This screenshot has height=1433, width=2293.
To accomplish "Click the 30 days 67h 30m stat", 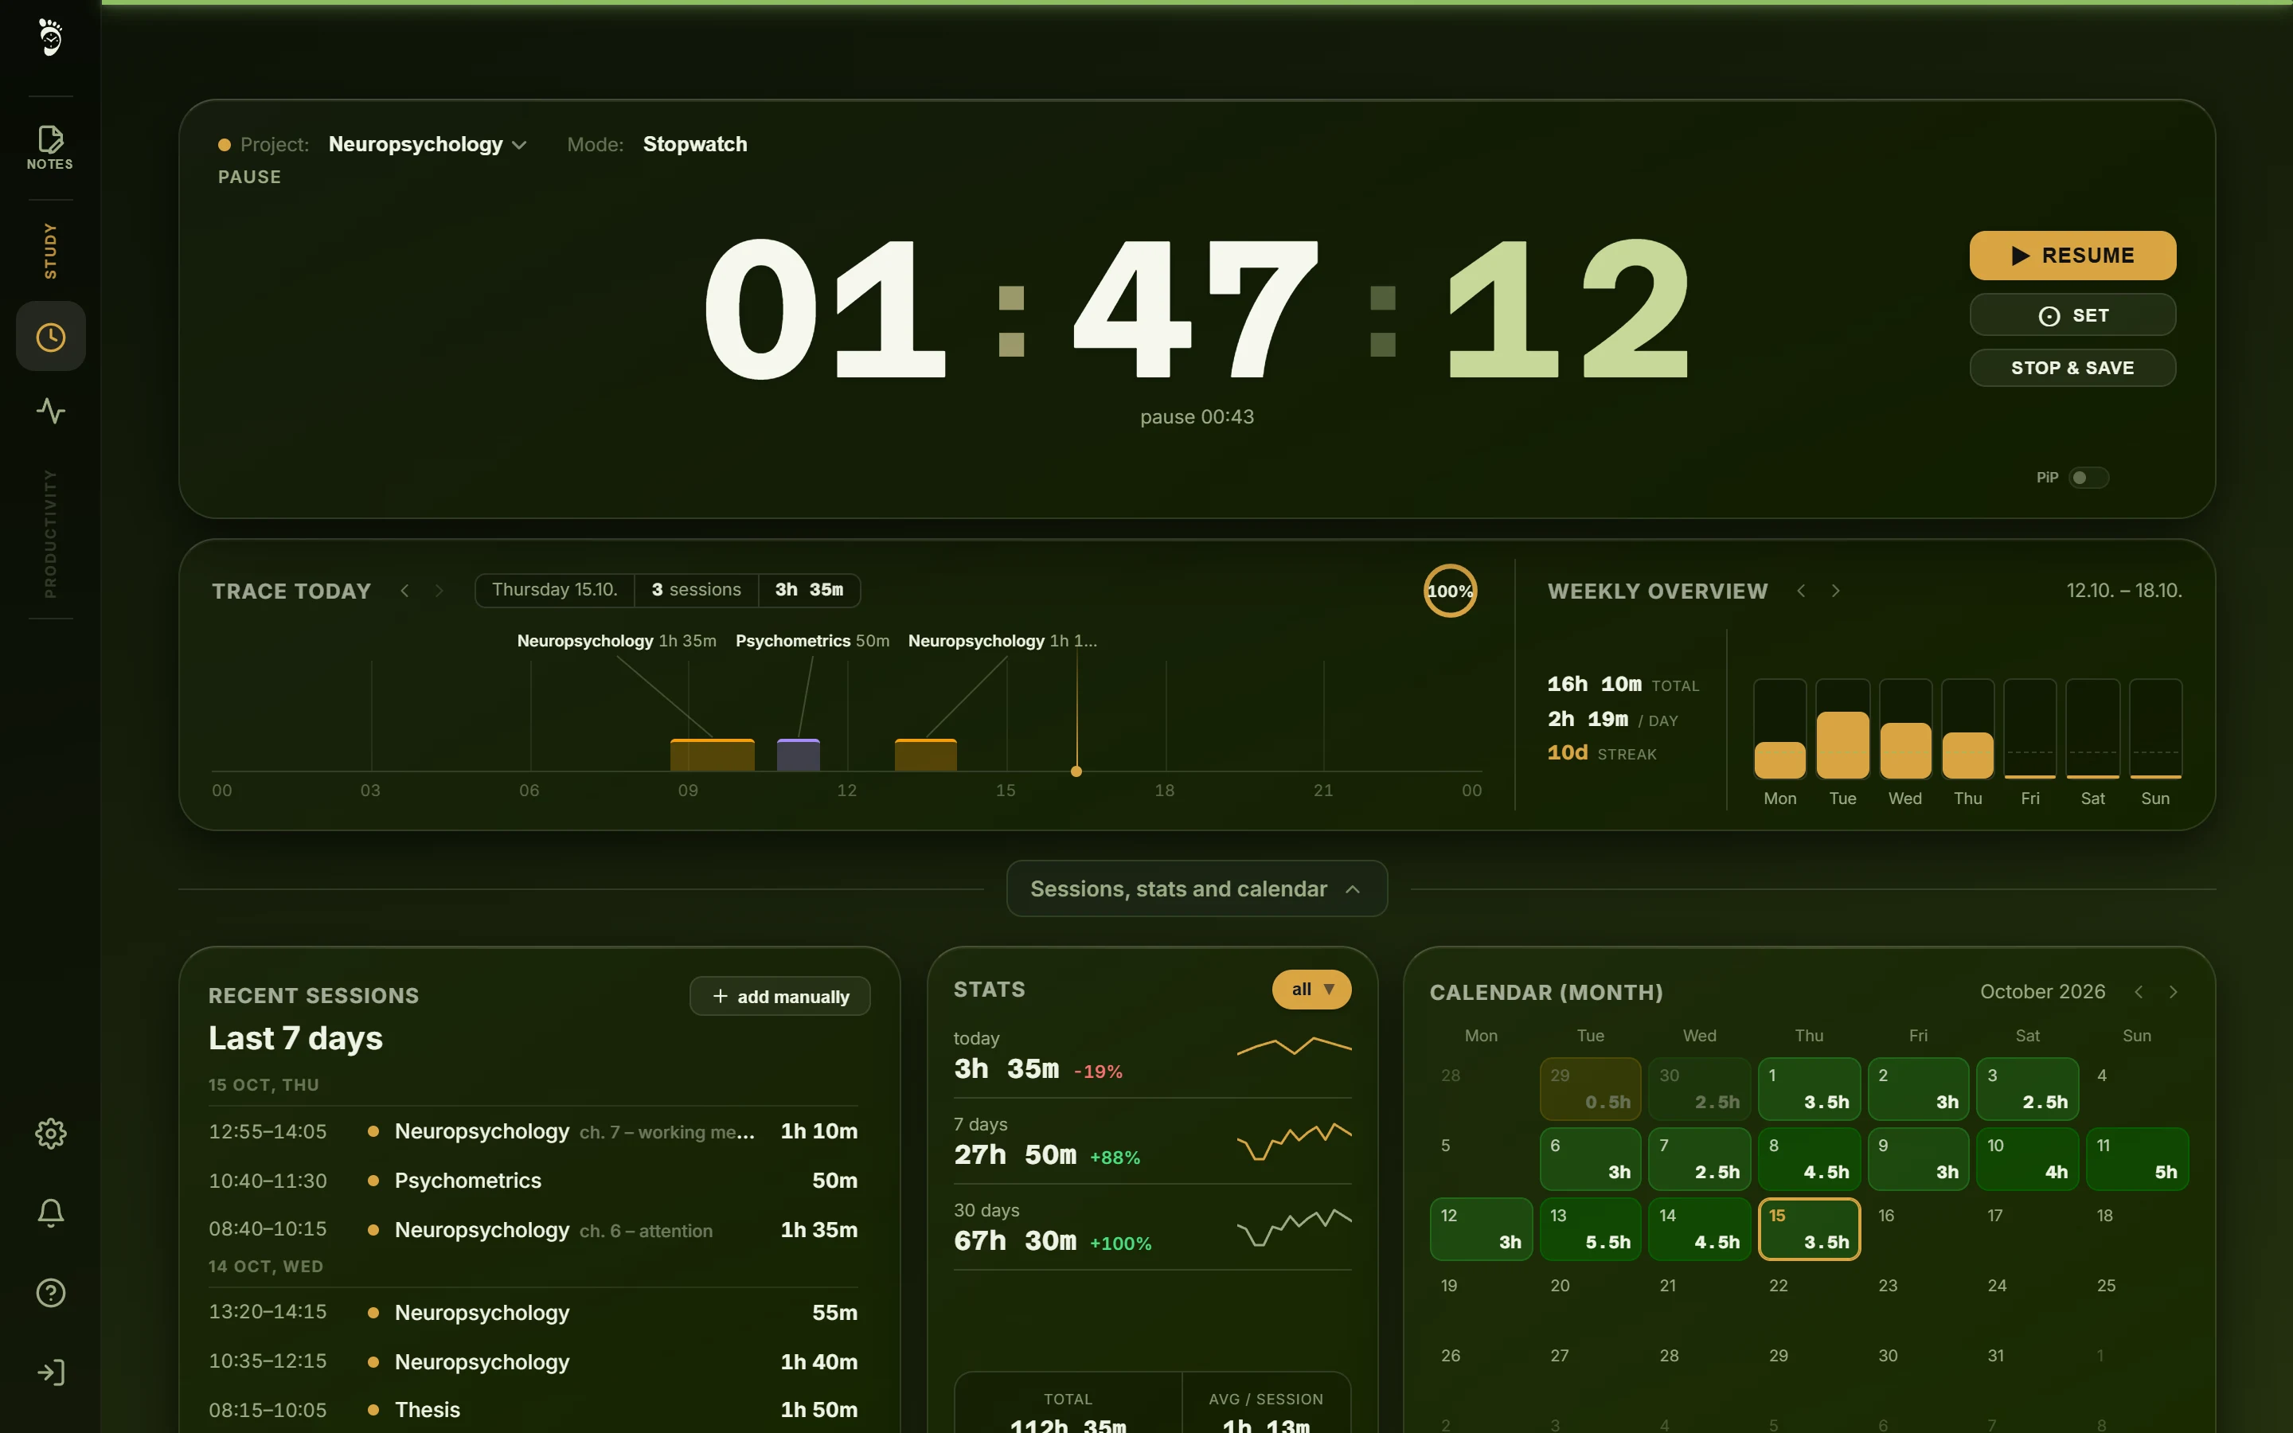I will [x=1152, y=1228].
